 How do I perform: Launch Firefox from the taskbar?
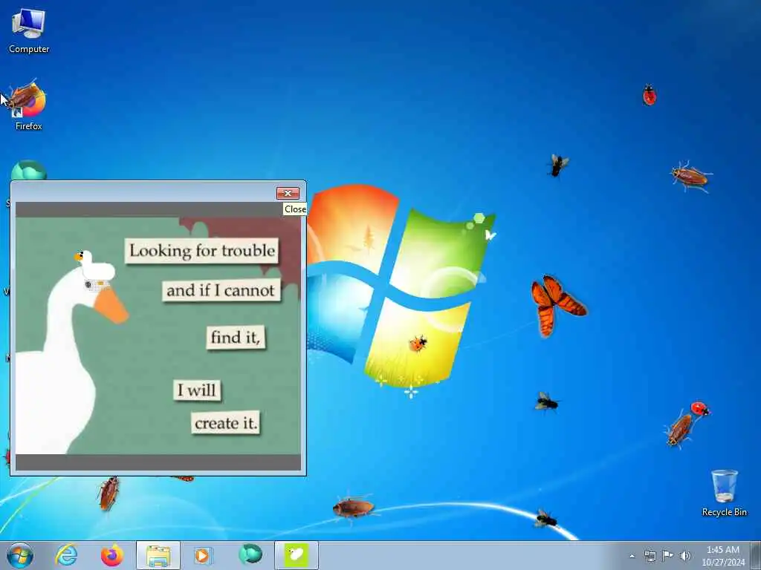point(112,555)
